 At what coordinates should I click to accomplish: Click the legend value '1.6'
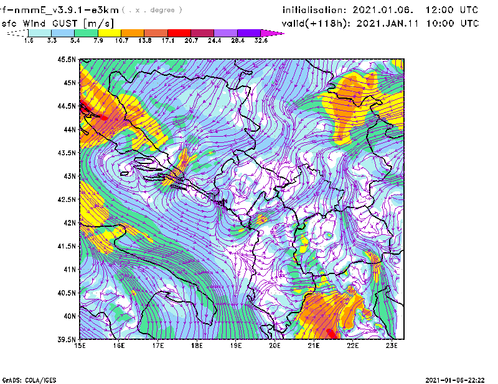(29, 40)
